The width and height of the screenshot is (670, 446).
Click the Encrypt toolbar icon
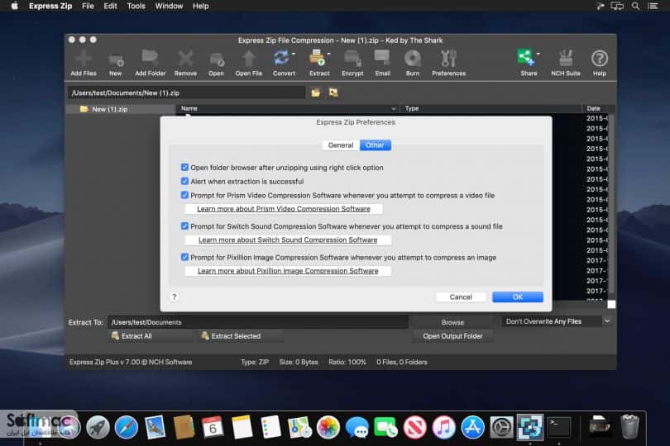352,63
